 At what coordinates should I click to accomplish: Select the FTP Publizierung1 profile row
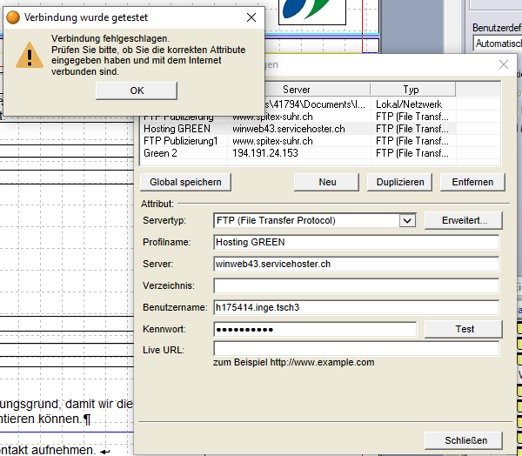tap(180, 140)
